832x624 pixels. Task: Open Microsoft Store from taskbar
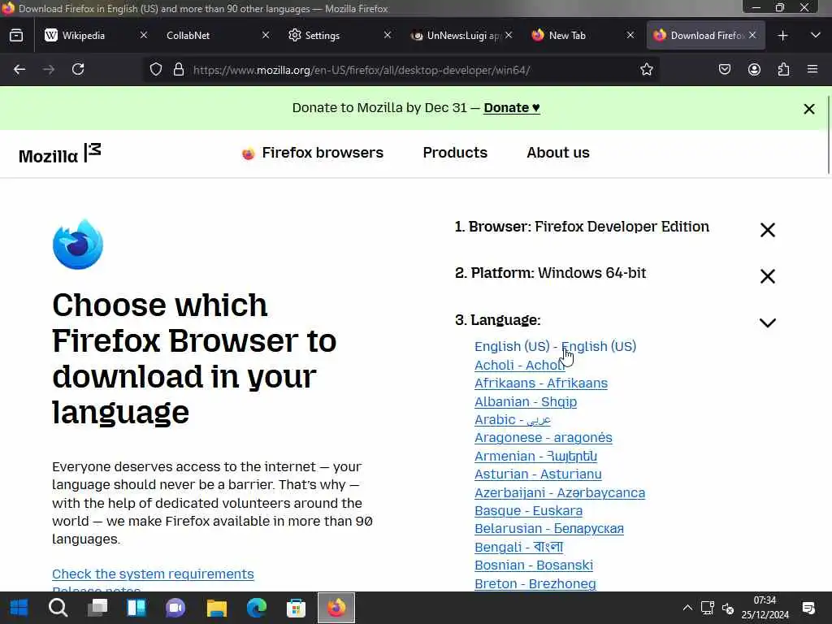pyautogui.click(x=296, y=608)
